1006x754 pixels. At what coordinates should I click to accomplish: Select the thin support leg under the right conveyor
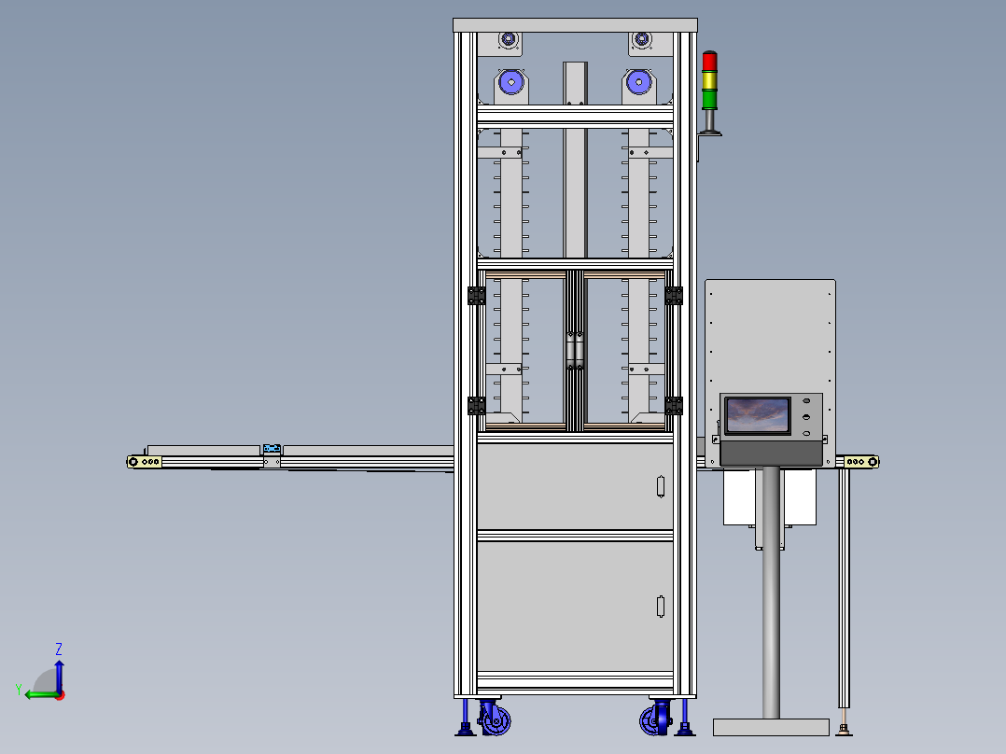(x=845, y=587)
